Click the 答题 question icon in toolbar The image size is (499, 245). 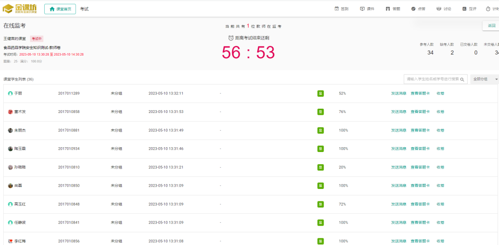click(x=388, y=9)
